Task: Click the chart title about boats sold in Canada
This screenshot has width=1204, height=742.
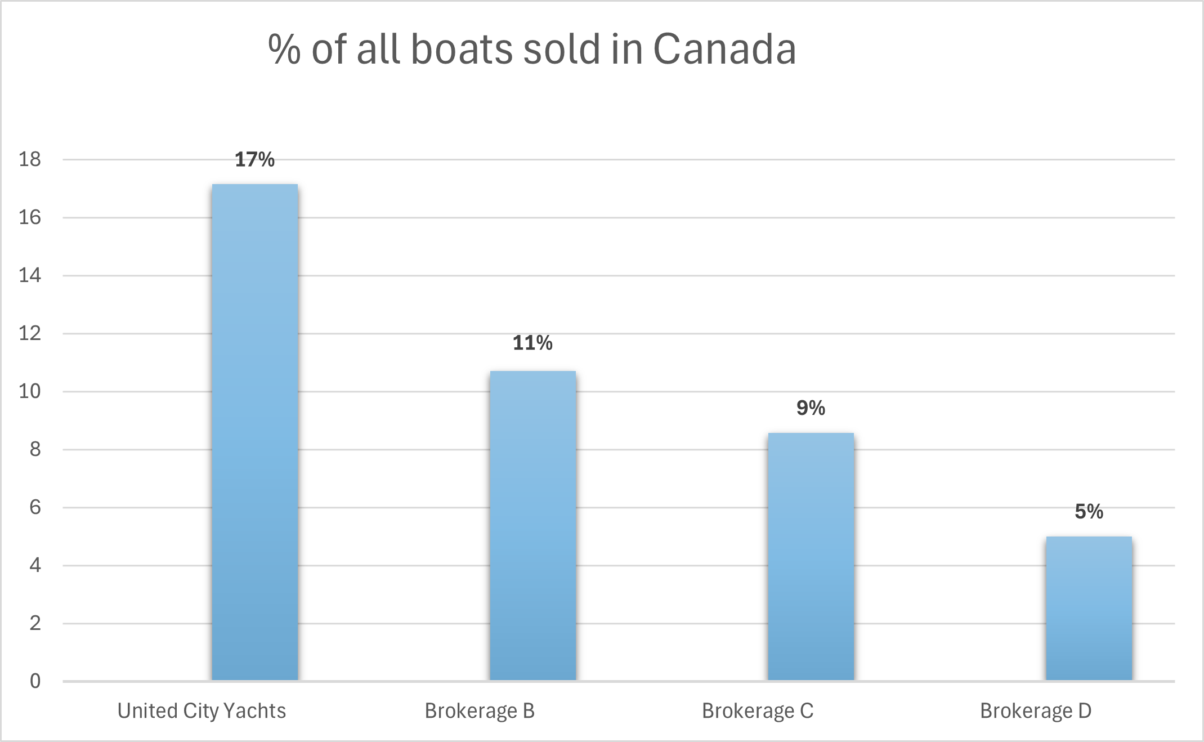Action: click(x=532, y=50)
